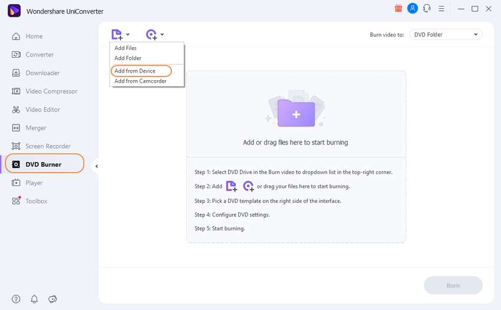
Task: Click the Burn button
Action: coord(453,285)
